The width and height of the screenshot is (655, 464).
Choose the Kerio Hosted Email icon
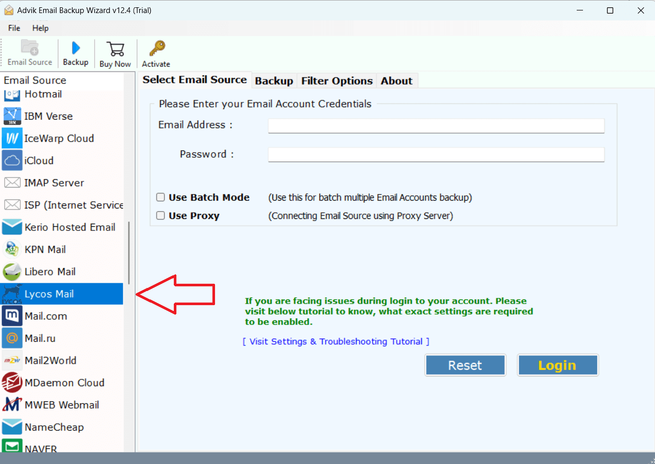[x=12, y=227]
